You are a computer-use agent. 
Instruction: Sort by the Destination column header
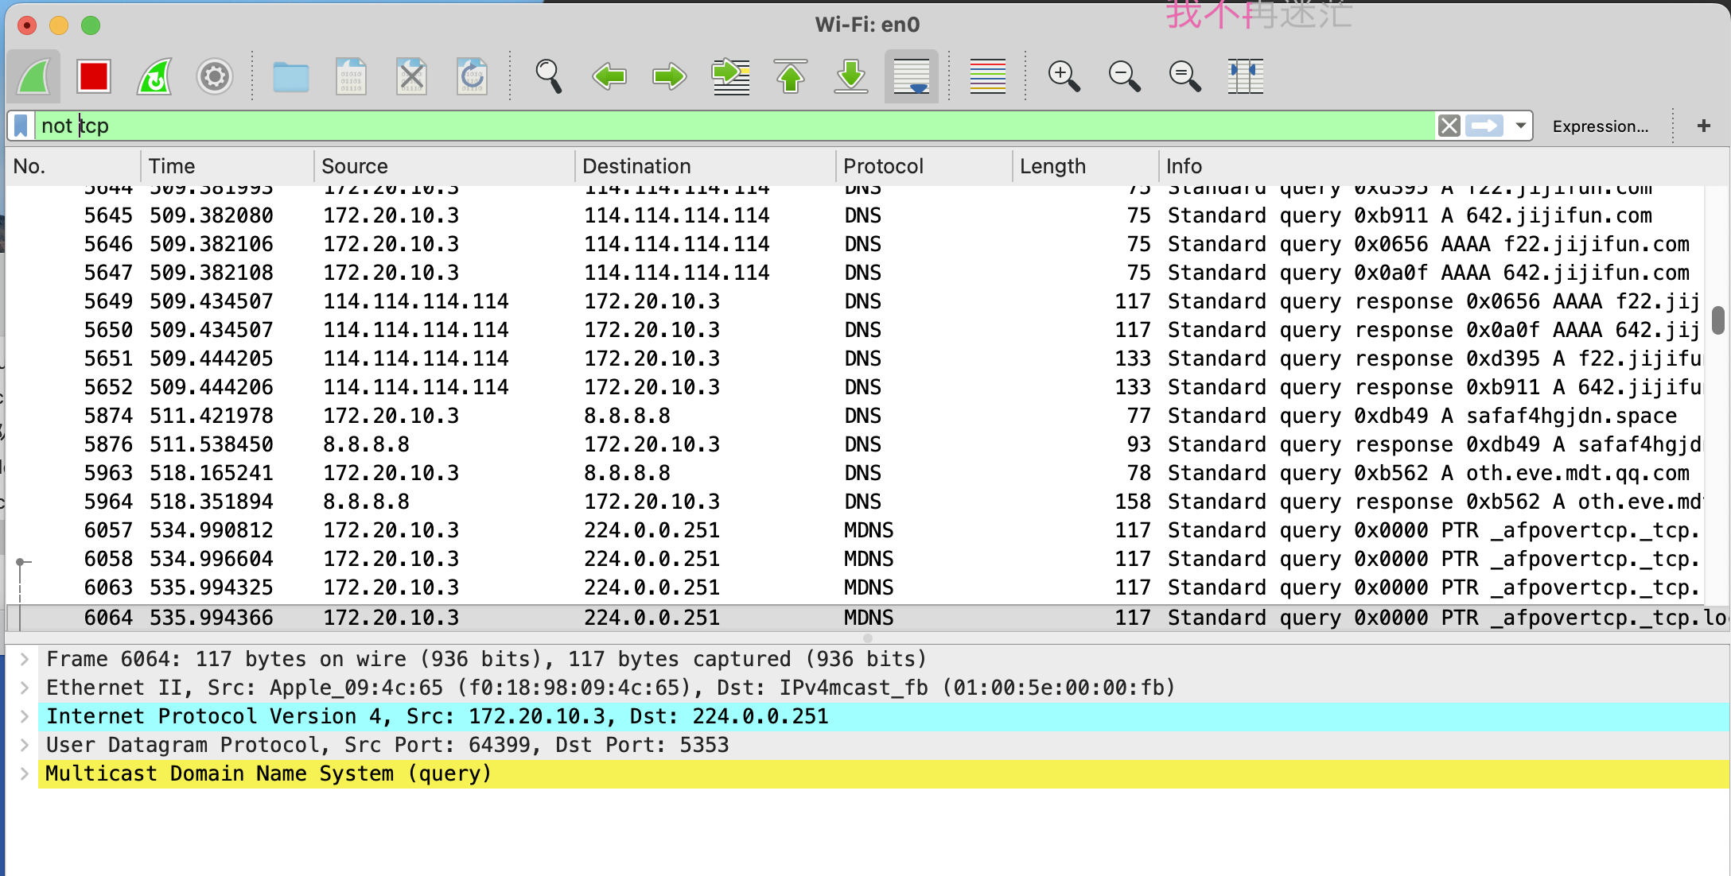(705, 166)
